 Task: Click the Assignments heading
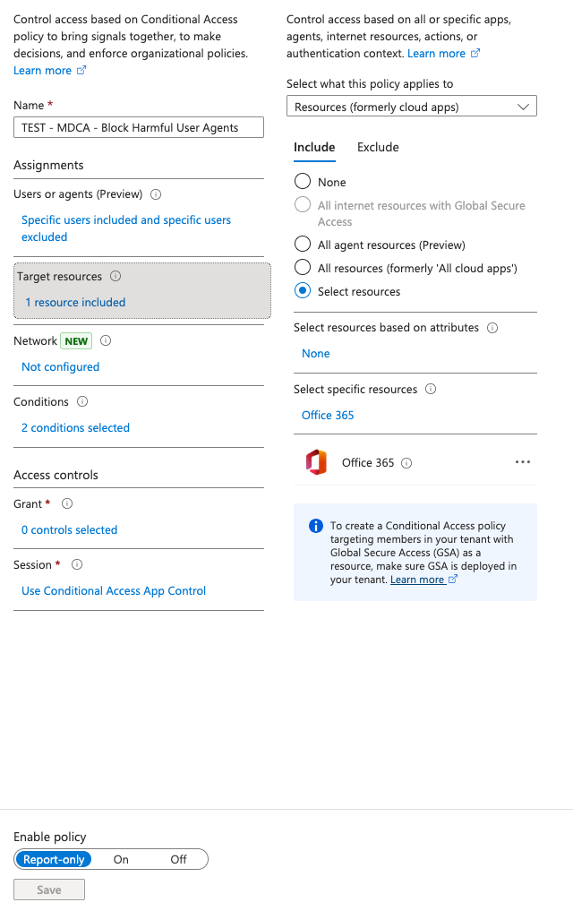[x=48, y=165]
